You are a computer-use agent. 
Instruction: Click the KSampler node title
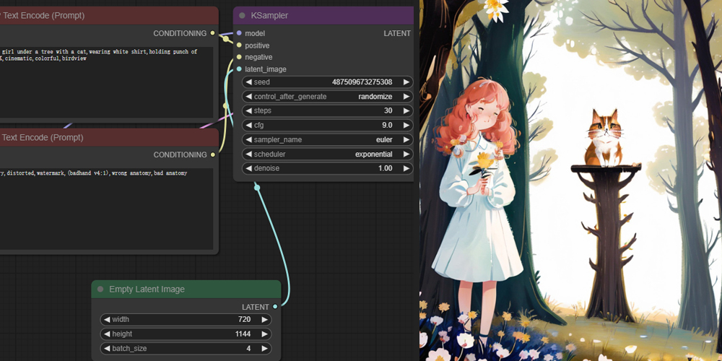pos(269,16)
